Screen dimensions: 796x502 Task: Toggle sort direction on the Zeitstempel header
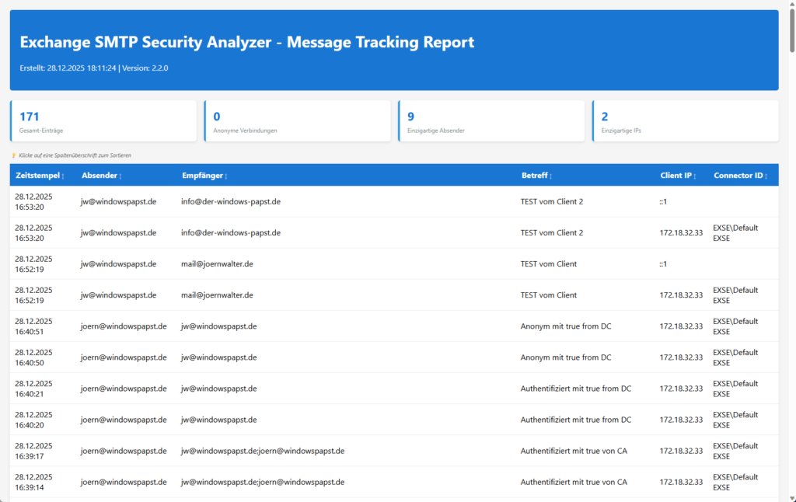coord(39,176)
